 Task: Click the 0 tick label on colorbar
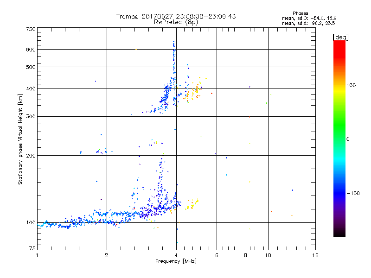click(348, 139)
